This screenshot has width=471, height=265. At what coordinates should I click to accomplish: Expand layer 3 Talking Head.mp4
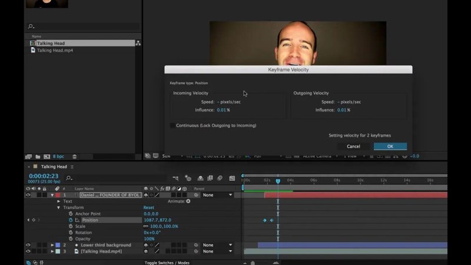pos(52,251)
